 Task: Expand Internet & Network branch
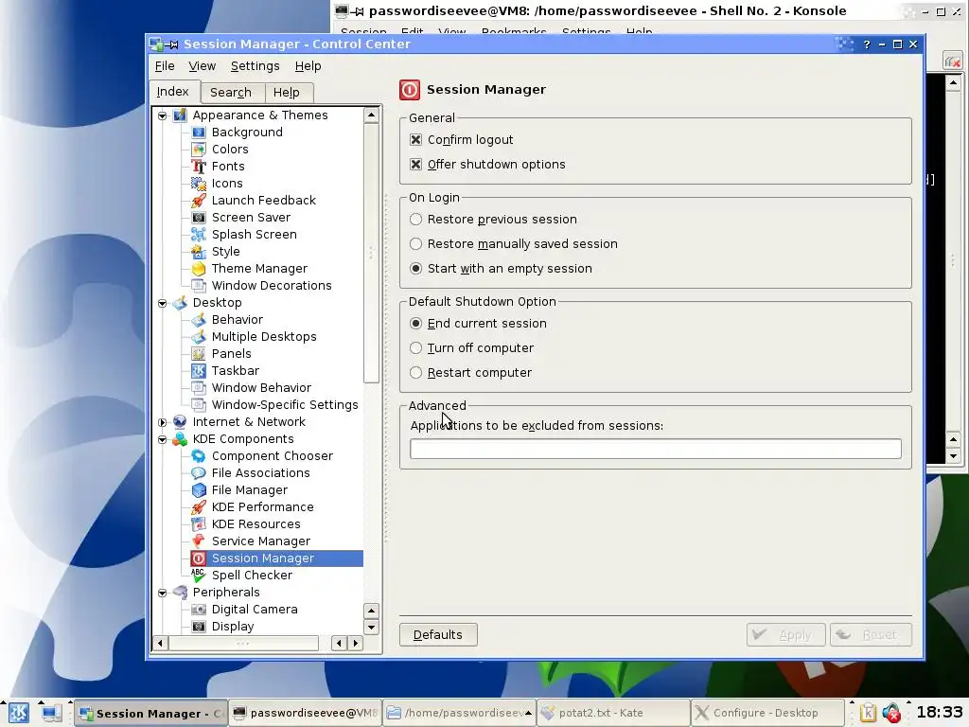point(163,422)
